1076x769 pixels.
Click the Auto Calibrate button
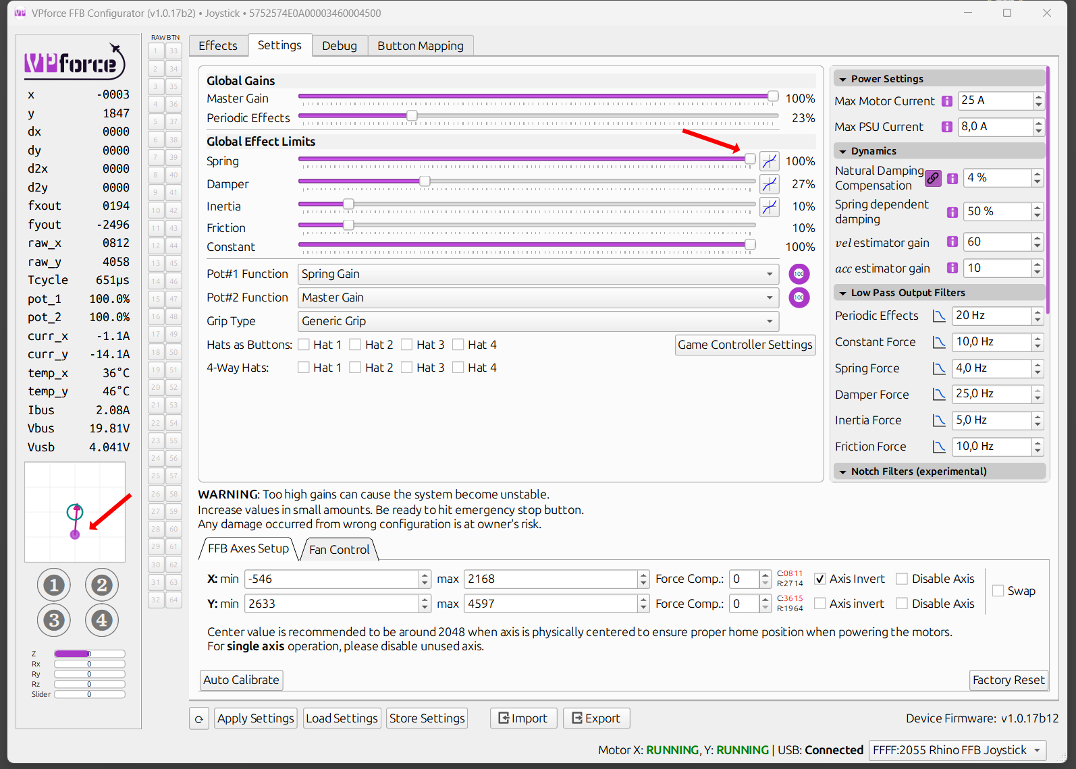[242, 680]
